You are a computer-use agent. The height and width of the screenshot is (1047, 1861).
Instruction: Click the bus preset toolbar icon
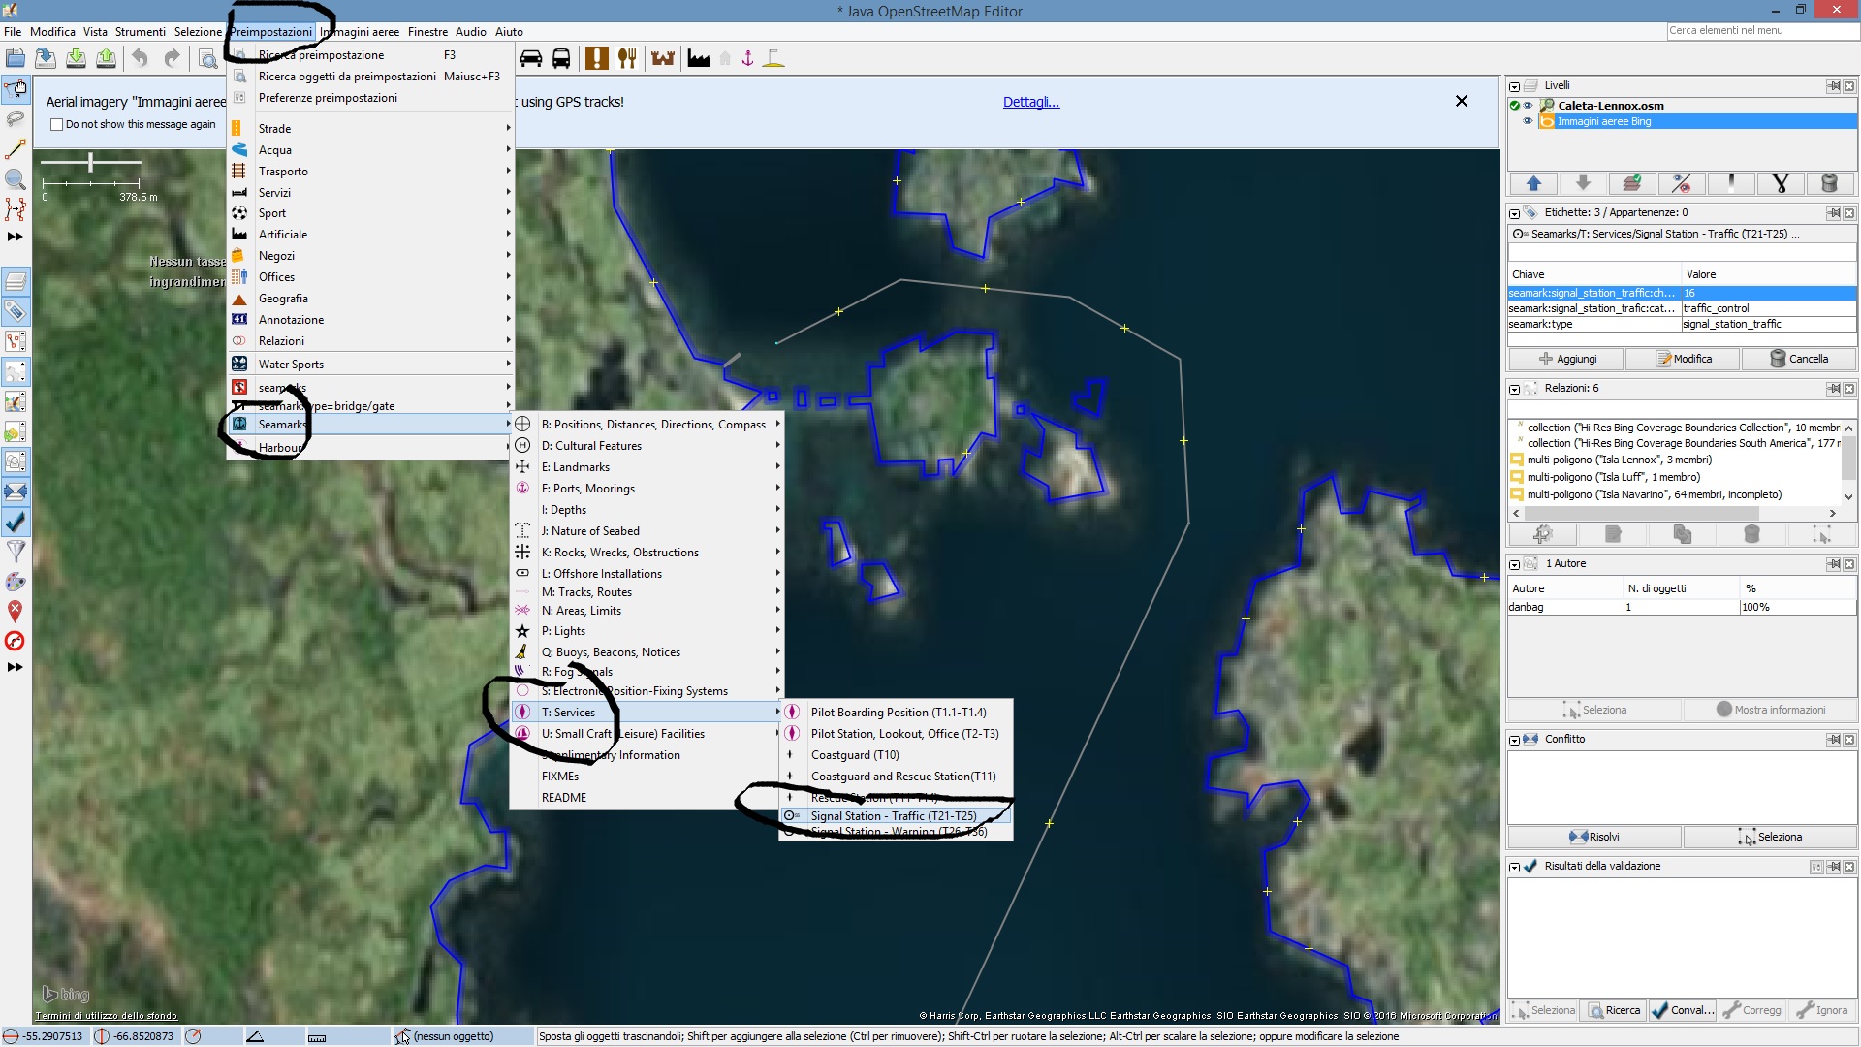pyautogui.click(x=561, y=58)
